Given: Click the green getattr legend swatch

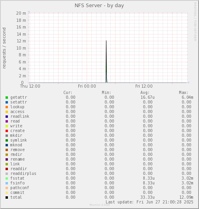Looking at the screenshot, I should (7, 98).
